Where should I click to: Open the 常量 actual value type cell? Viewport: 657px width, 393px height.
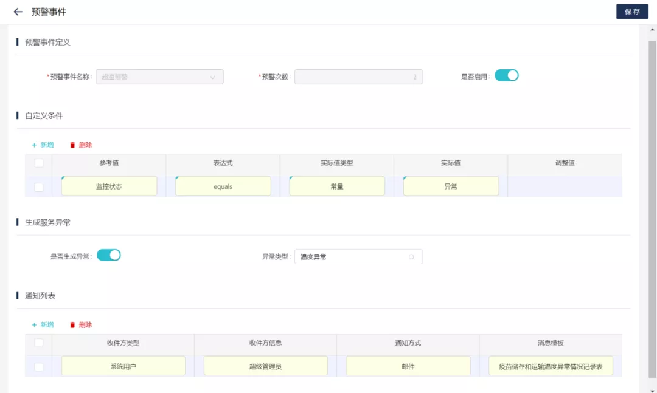(336, 186)
